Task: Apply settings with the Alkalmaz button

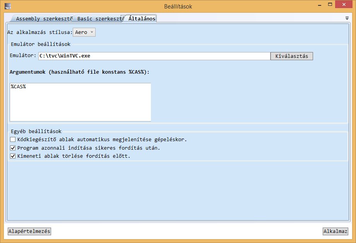Action: click(x=335, y=231)
